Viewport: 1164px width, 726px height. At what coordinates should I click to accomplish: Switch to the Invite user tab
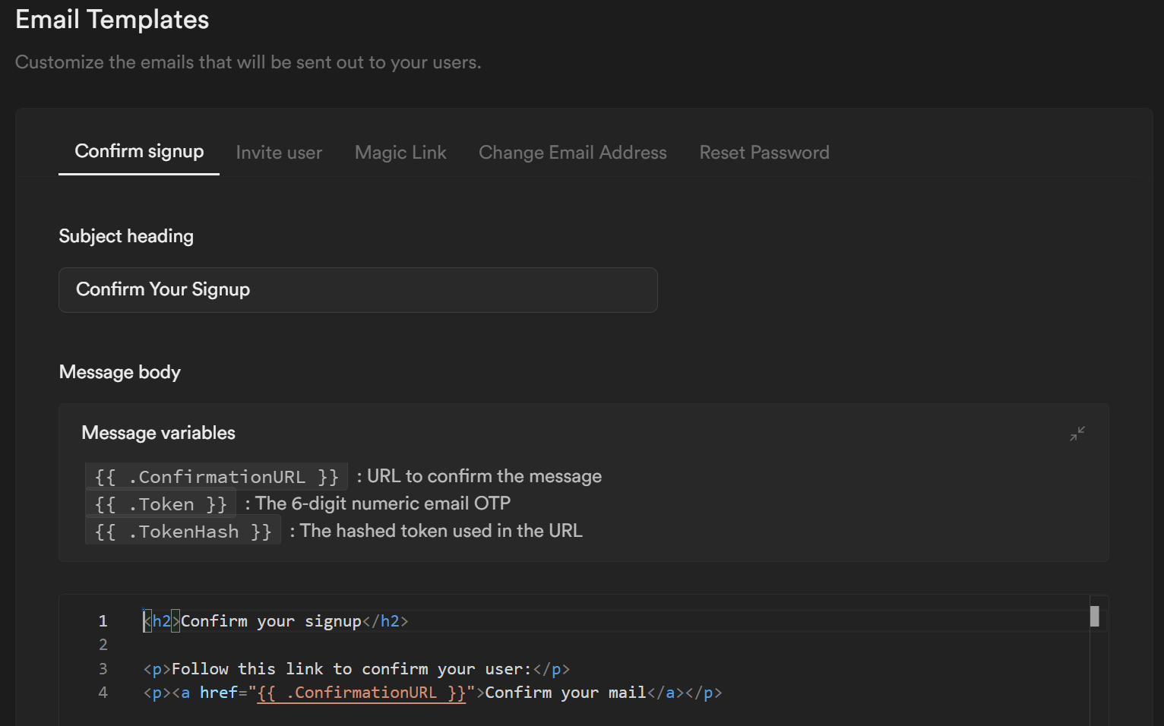279,153
